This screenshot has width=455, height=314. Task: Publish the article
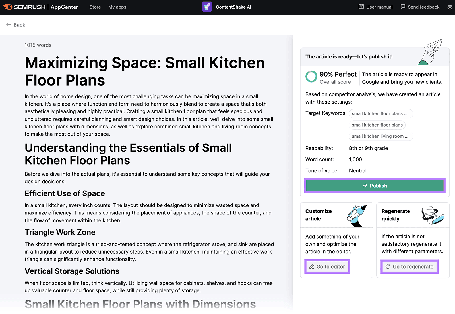click(375, 186)
